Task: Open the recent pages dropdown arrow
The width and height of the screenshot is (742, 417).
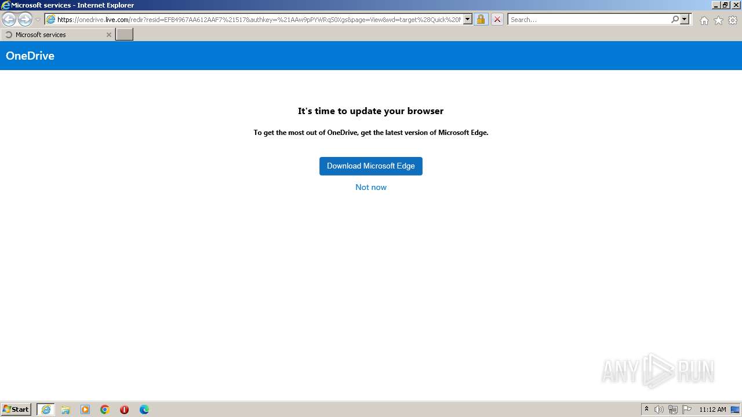Action: [38, 20]
